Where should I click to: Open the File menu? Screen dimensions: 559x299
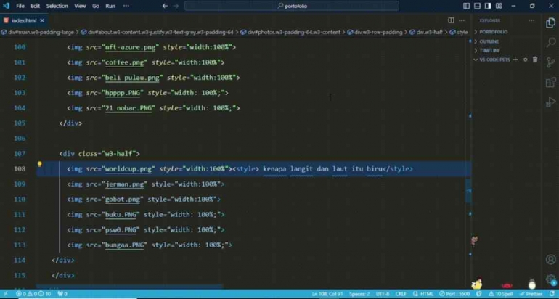[x=20, y=6]
